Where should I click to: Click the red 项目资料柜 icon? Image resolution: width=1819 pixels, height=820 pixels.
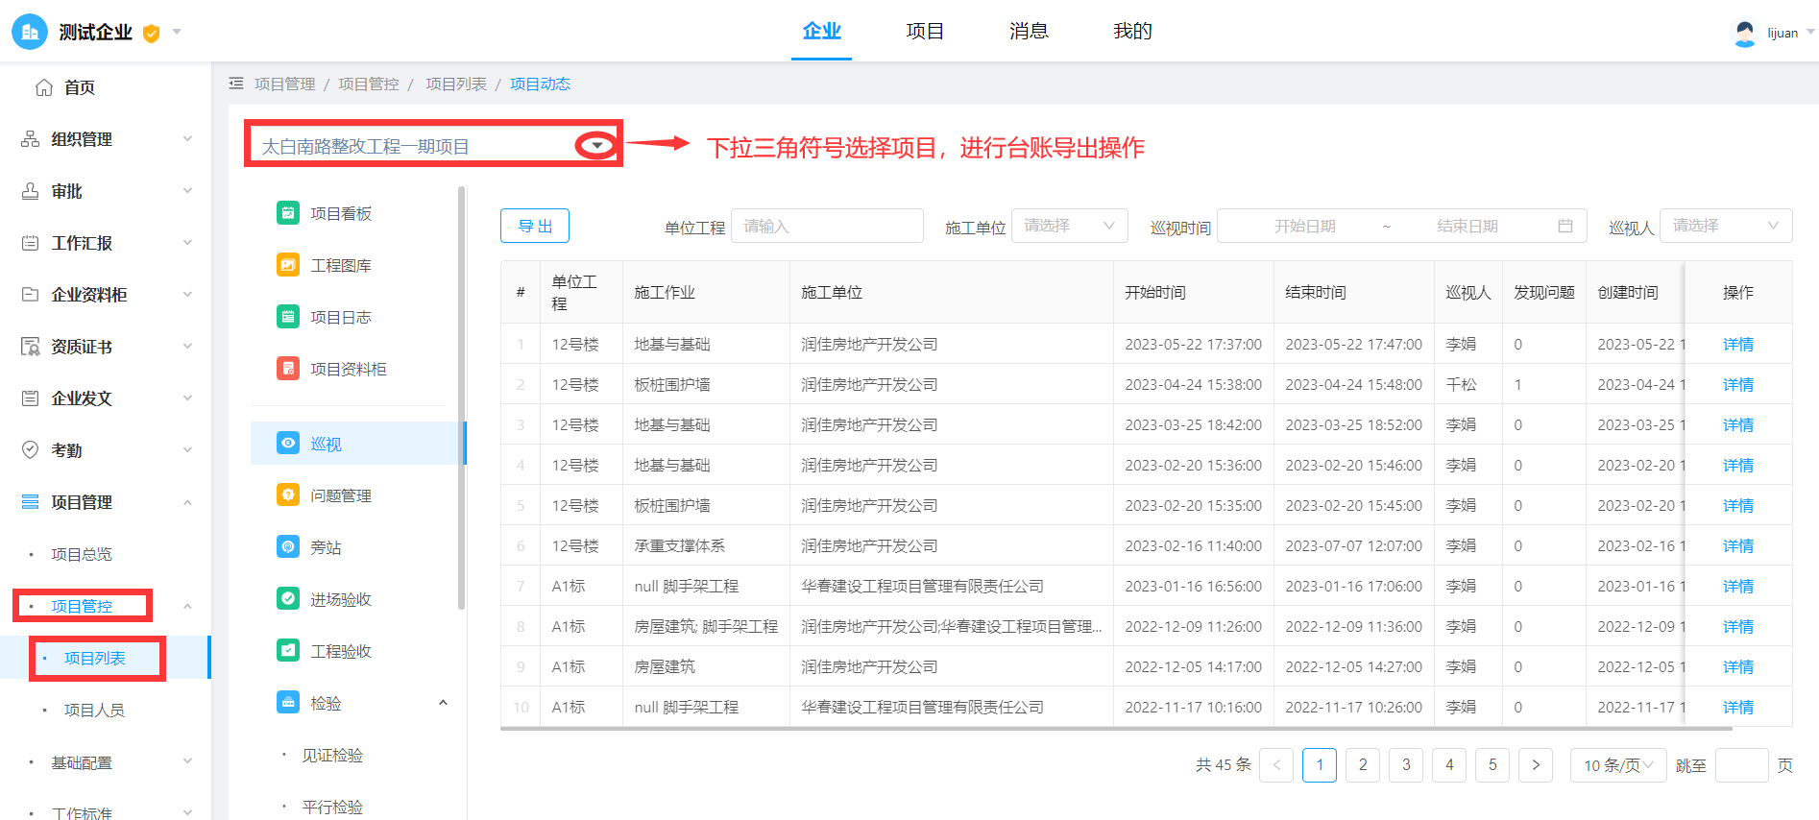288,369
